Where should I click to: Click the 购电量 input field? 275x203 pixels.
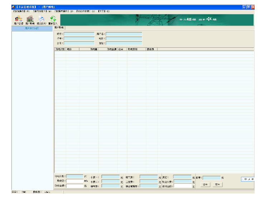75,181
